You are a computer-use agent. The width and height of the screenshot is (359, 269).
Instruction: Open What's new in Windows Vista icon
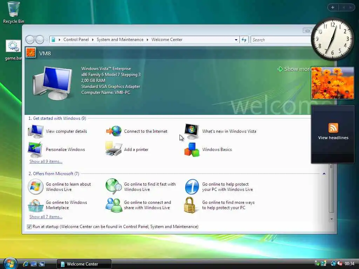coord(192,131)
